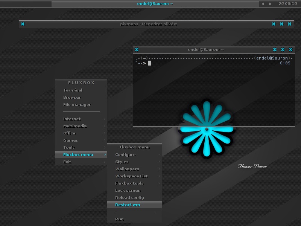Viewport: 301px width, 226px height.
Task: Open the Tools submenu
Action: pos(81,147)
